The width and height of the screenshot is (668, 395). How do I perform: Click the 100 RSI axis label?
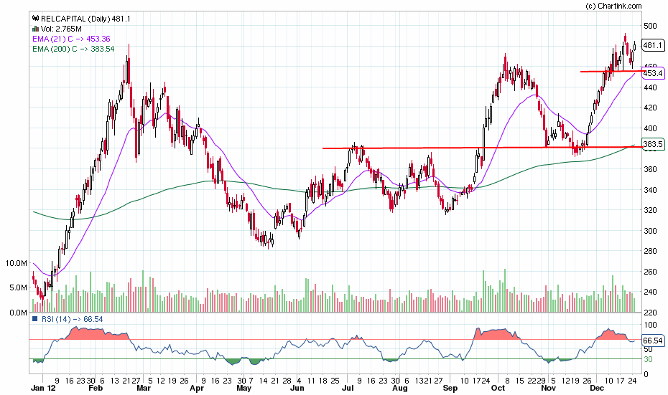pyautogui.click(x=650, y=325)
